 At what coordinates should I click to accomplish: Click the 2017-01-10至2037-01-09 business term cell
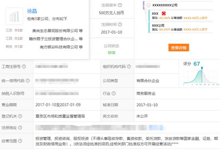click(x=58, y=105)
